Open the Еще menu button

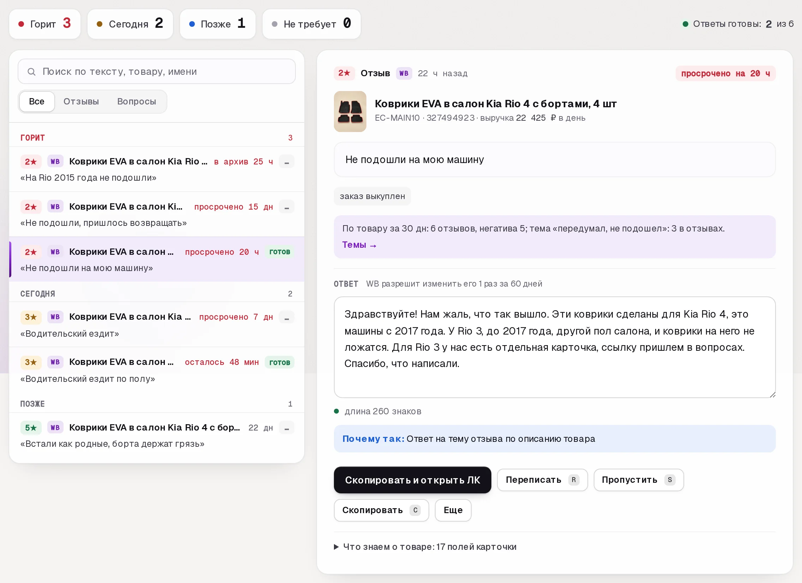pyautogui.click(x=453, y=510)
